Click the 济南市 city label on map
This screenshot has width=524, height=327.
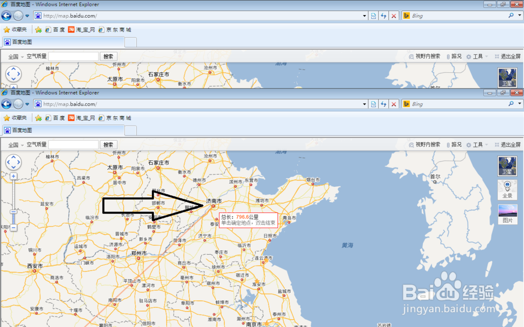214,201
